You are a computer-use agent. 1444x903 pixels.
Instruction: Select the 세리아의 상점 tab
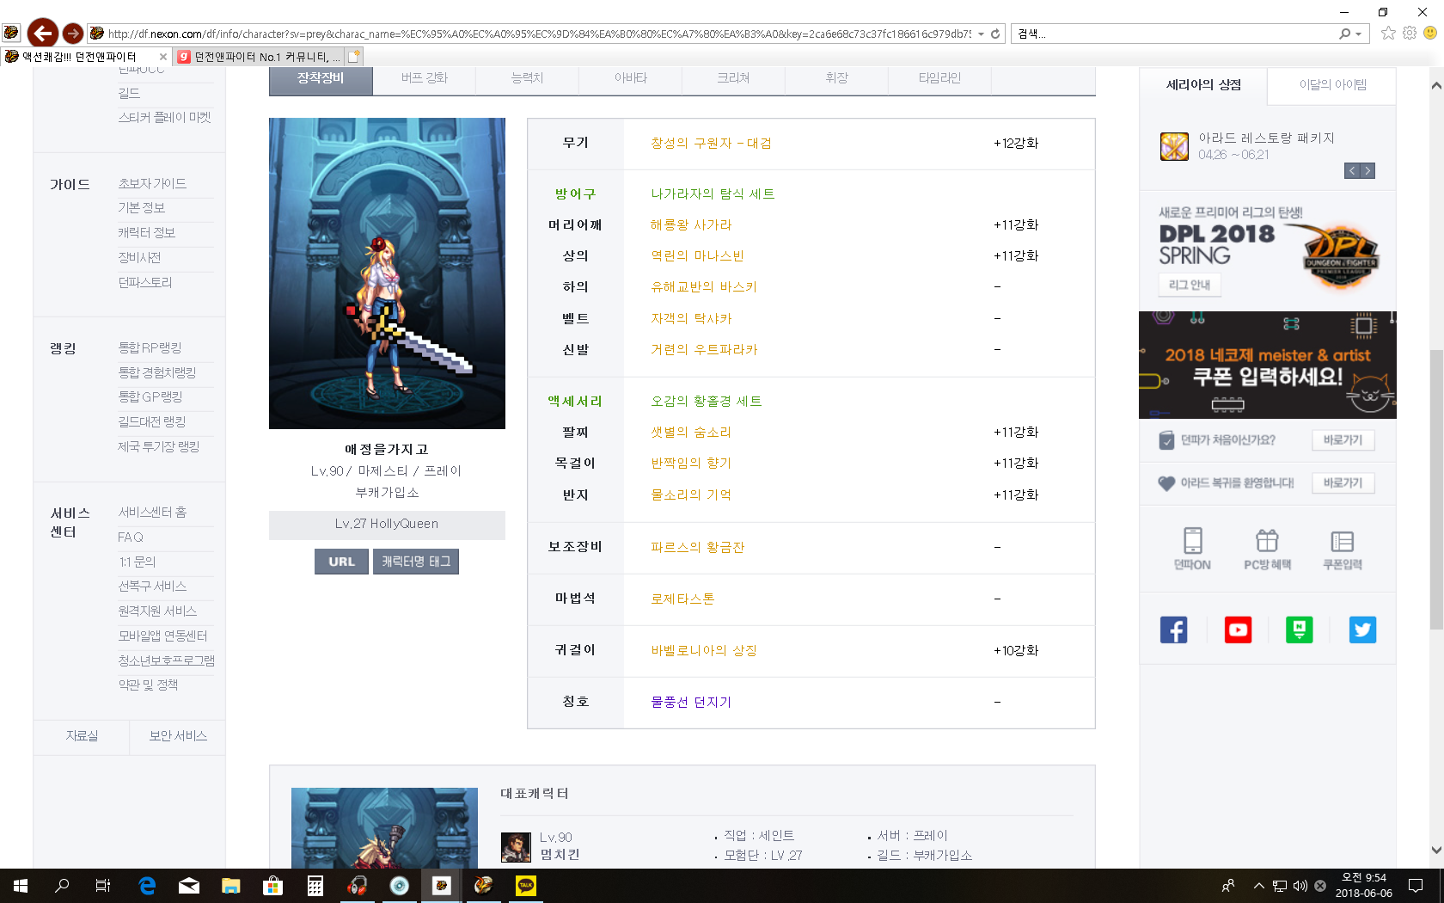[1203, 85]
